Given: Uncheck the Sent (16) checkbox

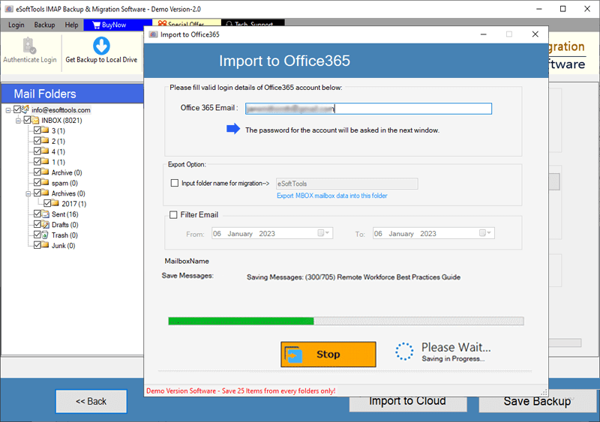Looking at the screenshot, I should [37, 214].
